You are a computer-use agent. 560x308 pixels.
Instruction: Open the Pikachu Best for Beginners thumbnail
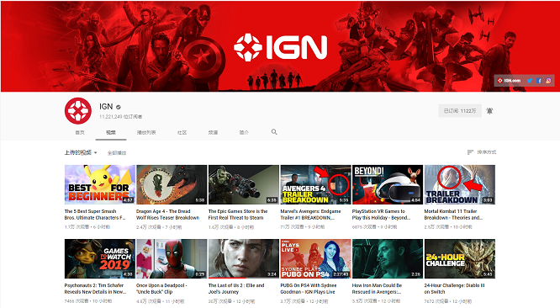[100, 184]
